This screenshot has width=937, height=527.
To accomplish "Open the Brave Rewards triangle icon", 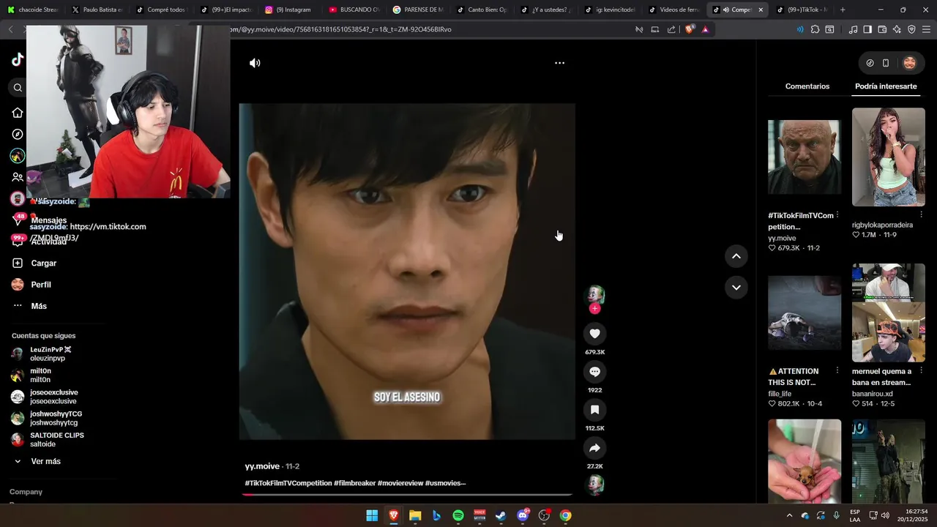I will pyautogui.click(x=705, y=29).
